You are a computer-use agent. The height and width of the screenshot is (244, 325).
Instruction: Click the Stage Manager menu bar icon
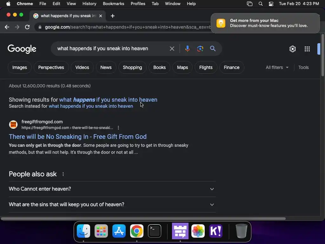tap(249, 4)
